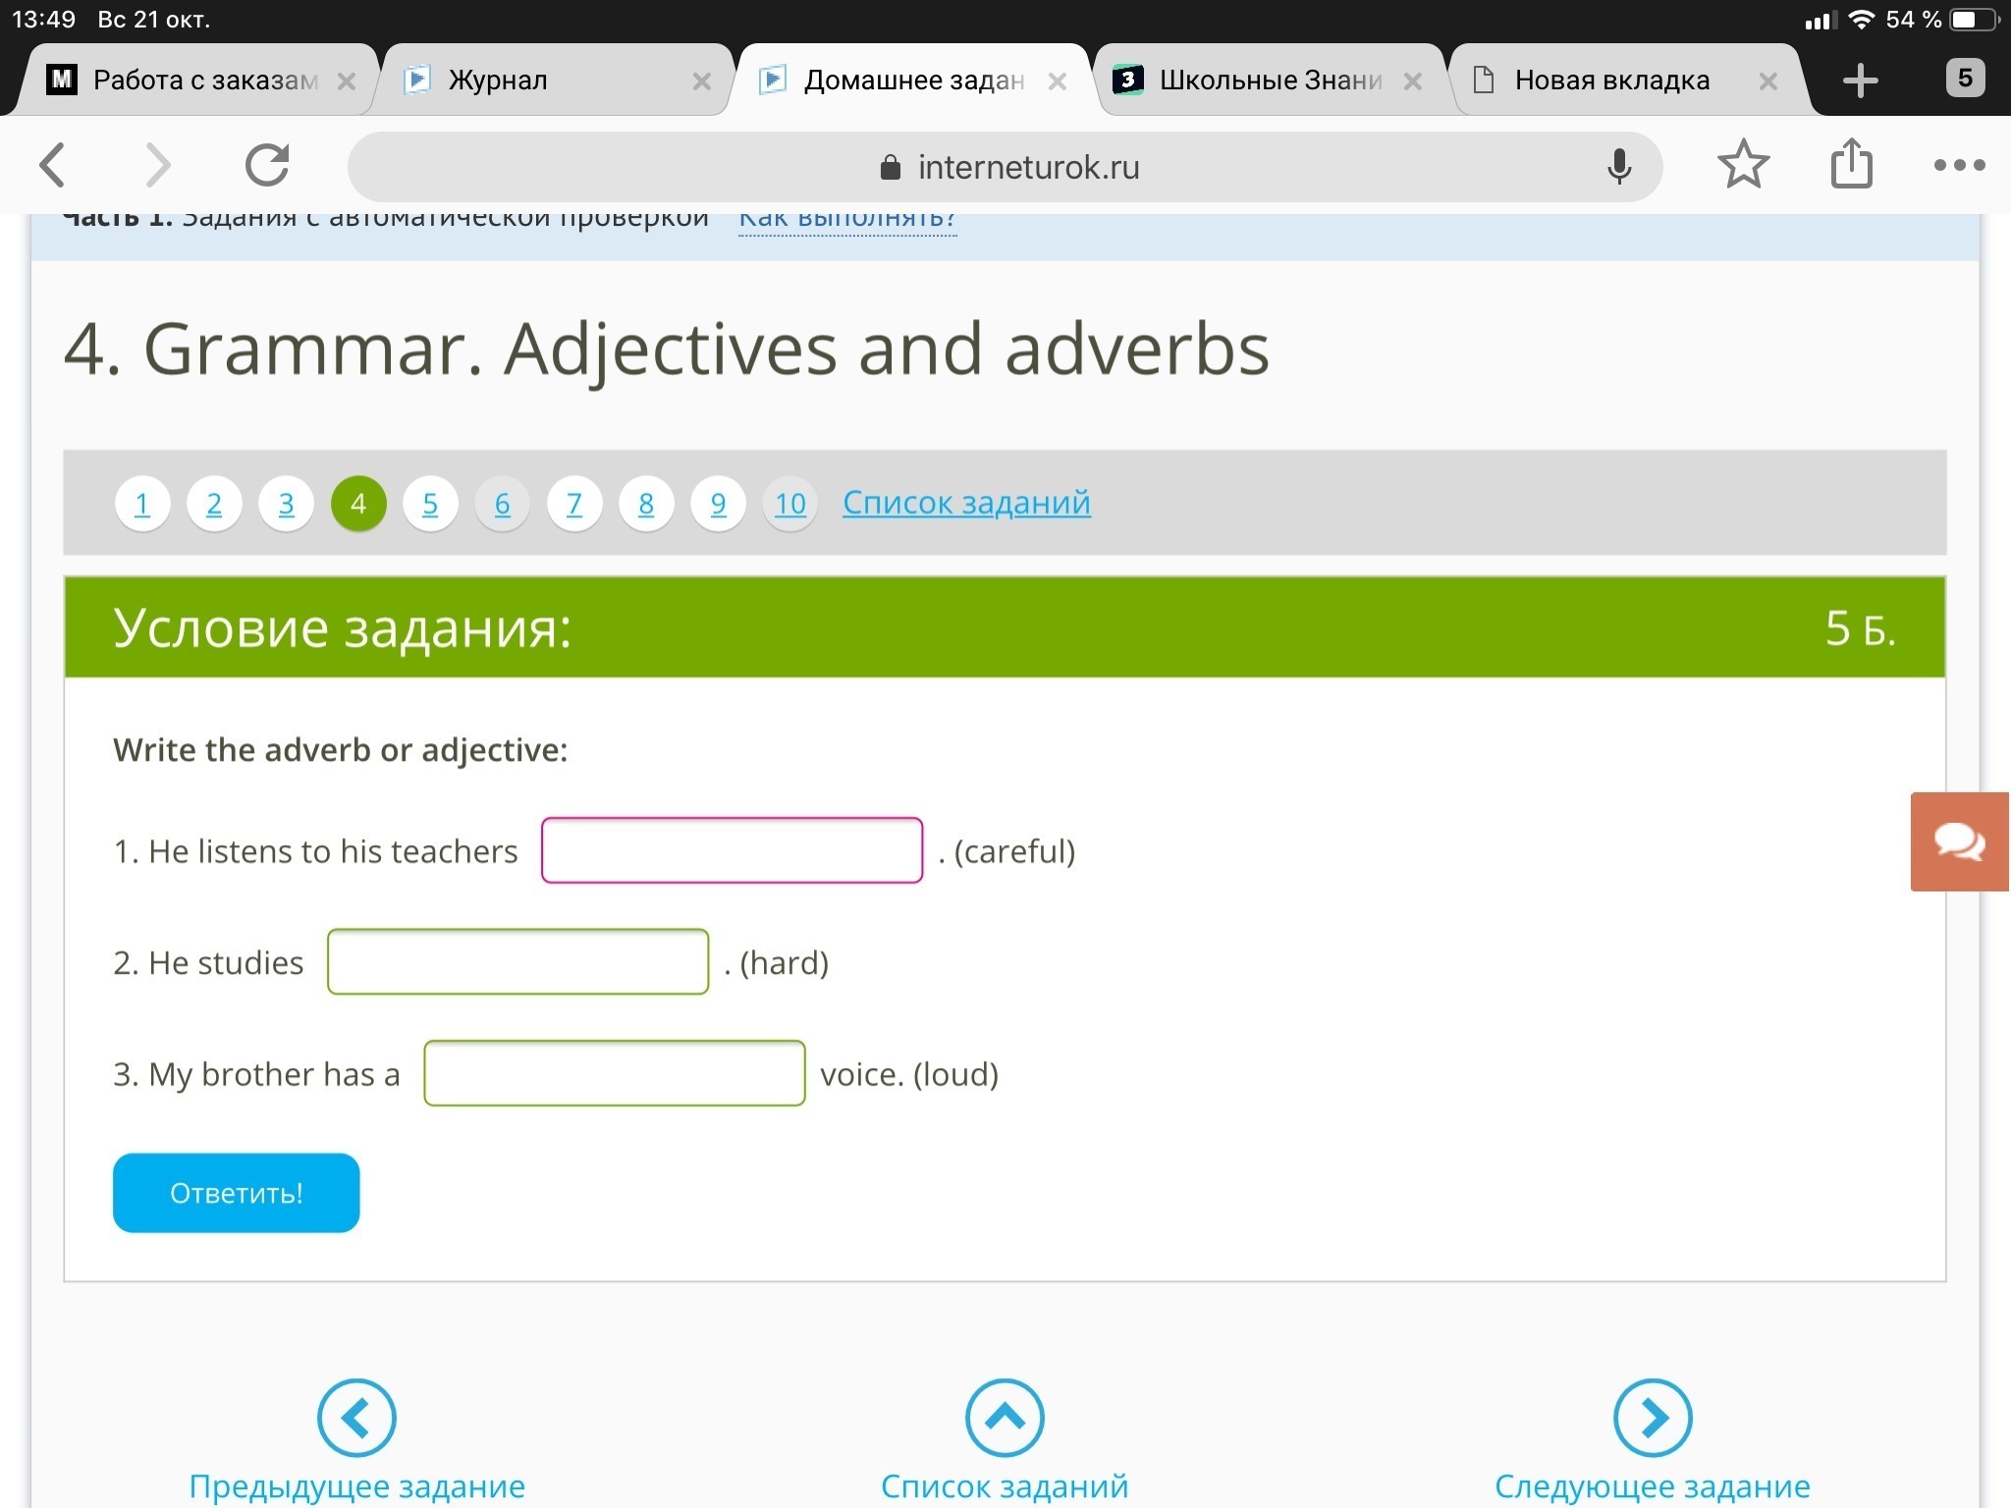Tap the microphone voice search icon

coord(1618,167)
